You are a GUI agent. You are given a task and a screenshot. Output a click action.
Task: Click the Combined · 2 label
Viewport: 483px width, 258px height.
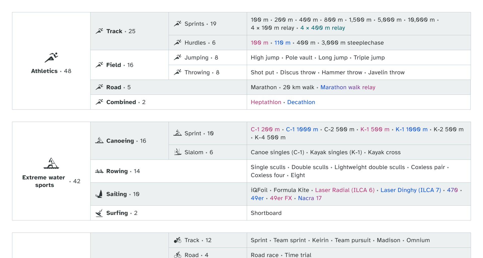tap(126, 102)
